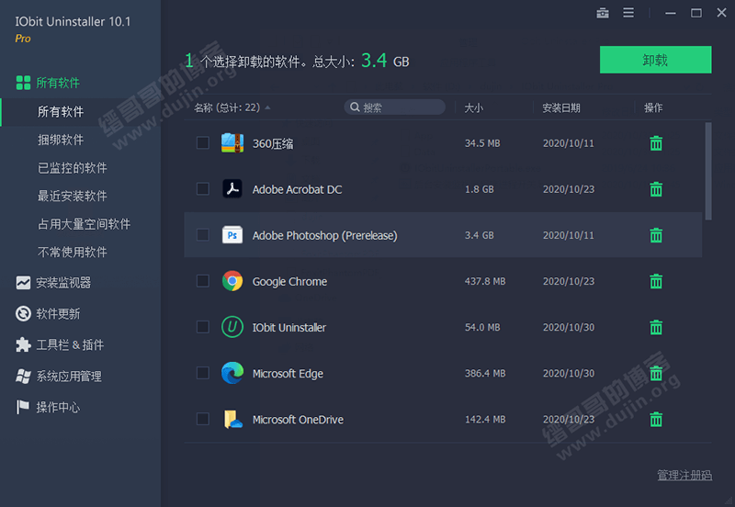
Task: Tick the checkbox for IObit Uninstaller
Action: click(x=202, y=326)
